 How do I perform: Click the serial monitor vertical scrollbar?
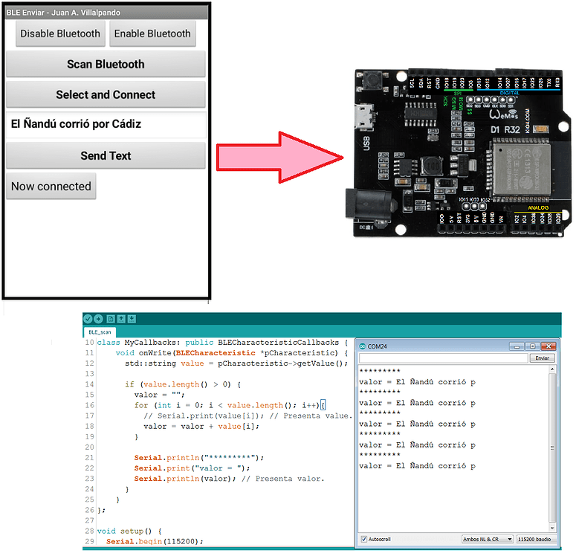pos(552,446)
